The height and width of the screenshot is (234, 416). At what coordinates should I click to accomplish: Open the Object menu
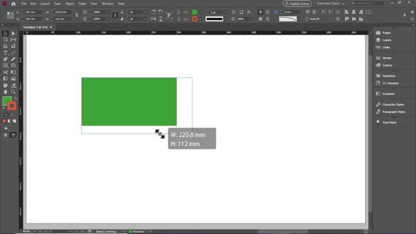click(x=70, y=4)
